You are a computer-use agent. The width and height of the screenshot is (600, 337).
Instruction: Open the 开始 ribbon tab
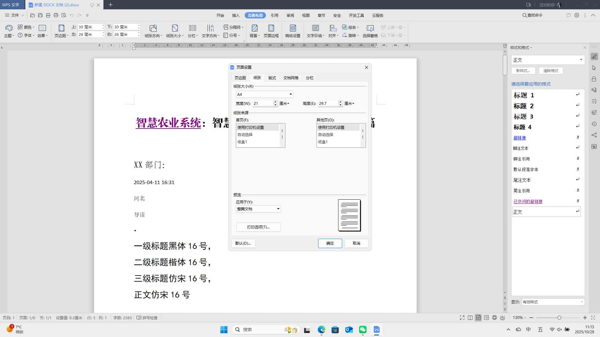[220, 15]
